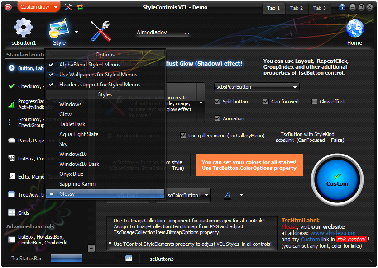Click the red DX app icon
The image size is (378, 268).
click(x=8, y=7)
